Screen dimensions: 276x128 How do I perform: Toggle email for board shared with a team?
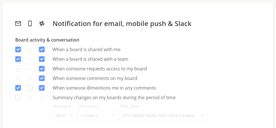click(x=18, y=59)
